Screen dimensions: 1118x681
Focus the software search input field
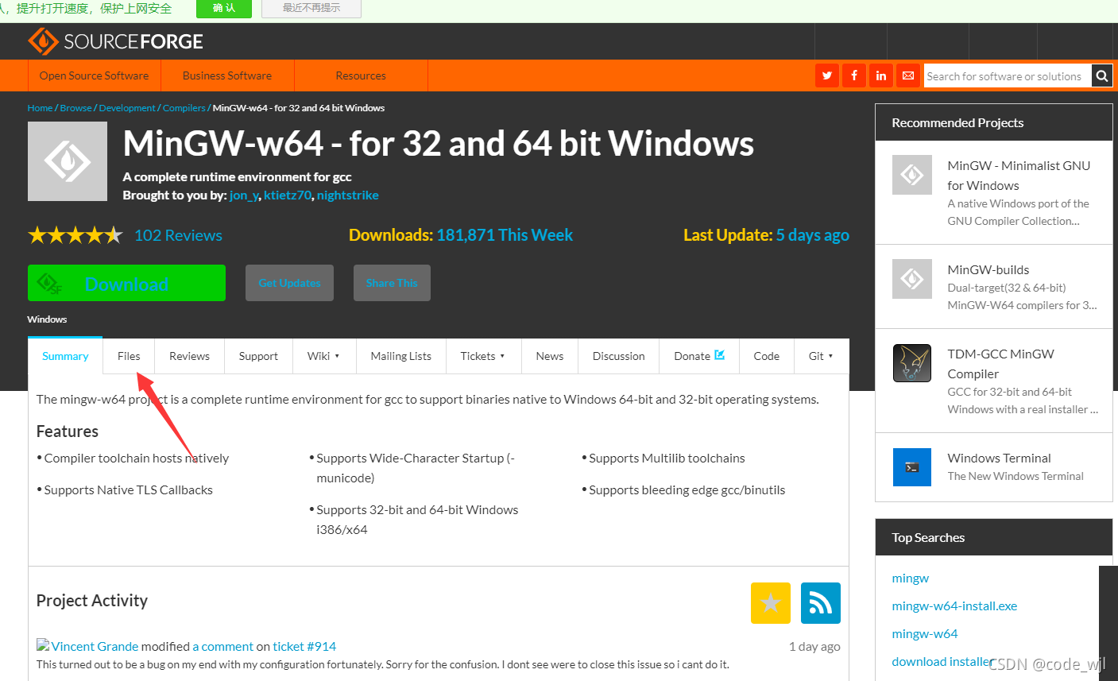(x=1008, y=75)
